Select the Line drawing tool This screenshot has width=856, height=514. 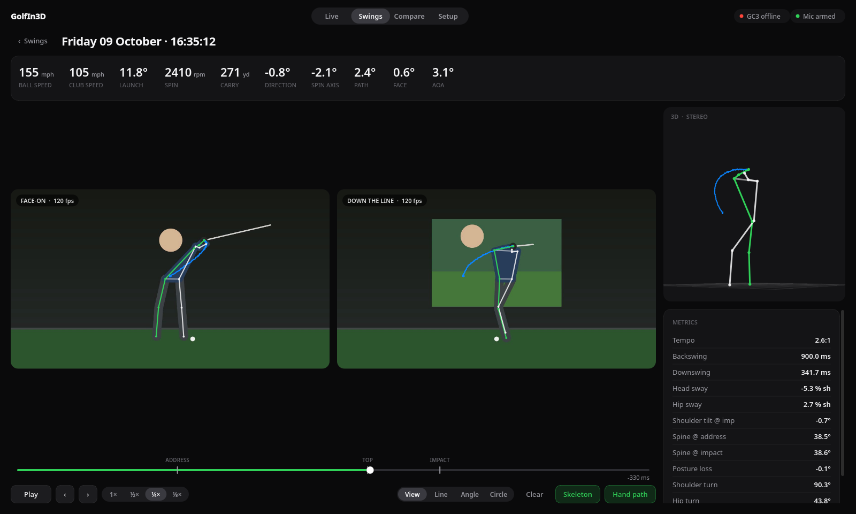(441, 494)
